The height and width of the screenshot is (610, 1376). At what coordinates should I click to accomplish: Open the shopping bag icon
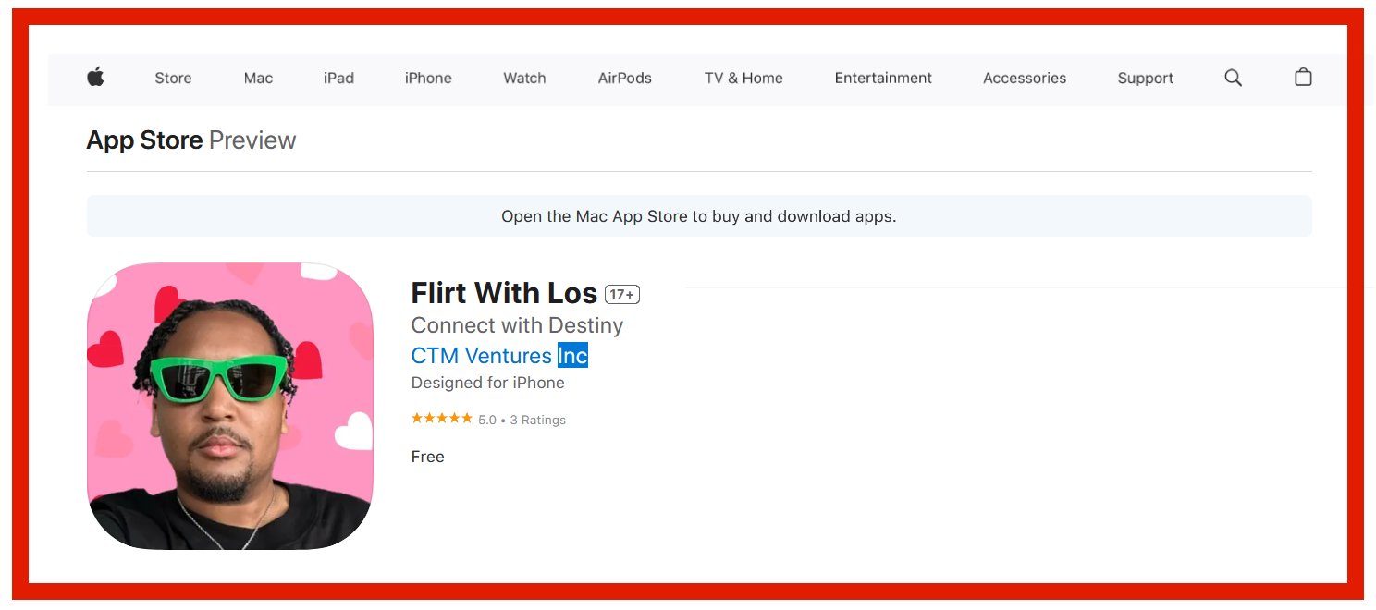pos(1303,77)
